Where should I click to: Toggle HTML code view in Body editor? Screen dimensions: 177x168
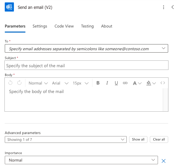pos(163,83)
